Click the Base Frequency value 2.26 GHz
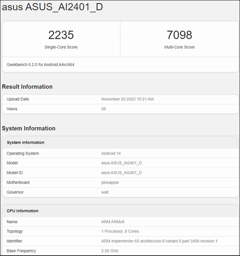Viewport: 240px width, 256px height. [110, 251]
